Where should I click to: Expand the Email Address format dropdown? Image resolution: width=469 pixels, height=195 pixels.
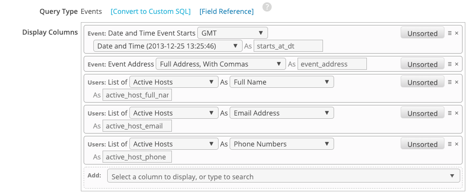(x=281, y=113)
